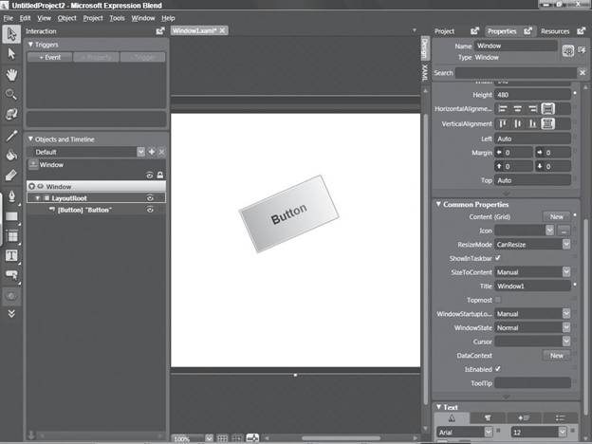
Task: Select the Paint Bucket tool
Action: click(11, 156)
